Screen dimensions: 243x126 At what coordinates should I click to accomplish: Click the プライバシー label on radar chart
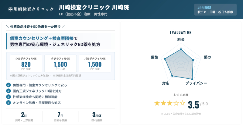pyautogui.click(x=196, y=83)
